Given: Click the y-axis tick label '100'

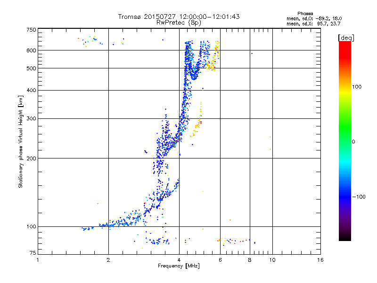Looking at the screenshot, I should point(31,227).
